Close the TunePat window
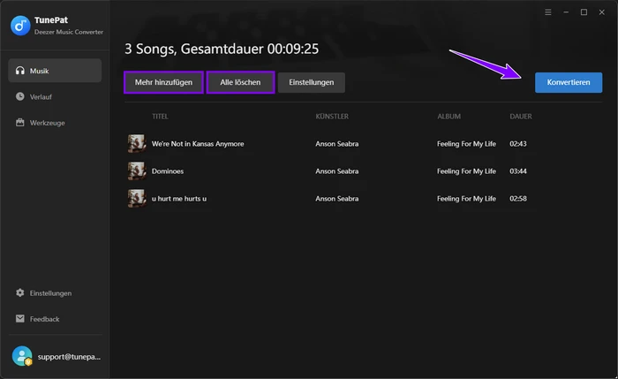 [x=602, y=12]
